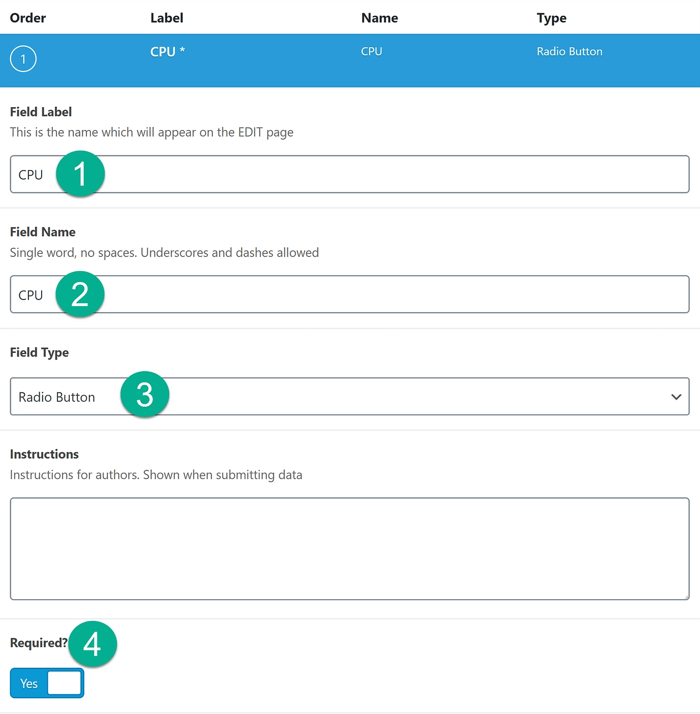Click the chevron arrow in Field Type
This screenshot has height=714, width=700.
click(676, 397)
